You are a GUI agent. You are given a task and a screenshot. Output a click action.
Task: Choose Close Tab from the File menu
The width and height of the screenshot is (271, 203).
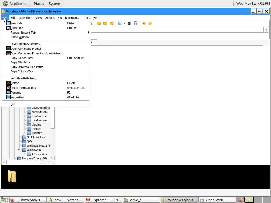click(46, 28)
